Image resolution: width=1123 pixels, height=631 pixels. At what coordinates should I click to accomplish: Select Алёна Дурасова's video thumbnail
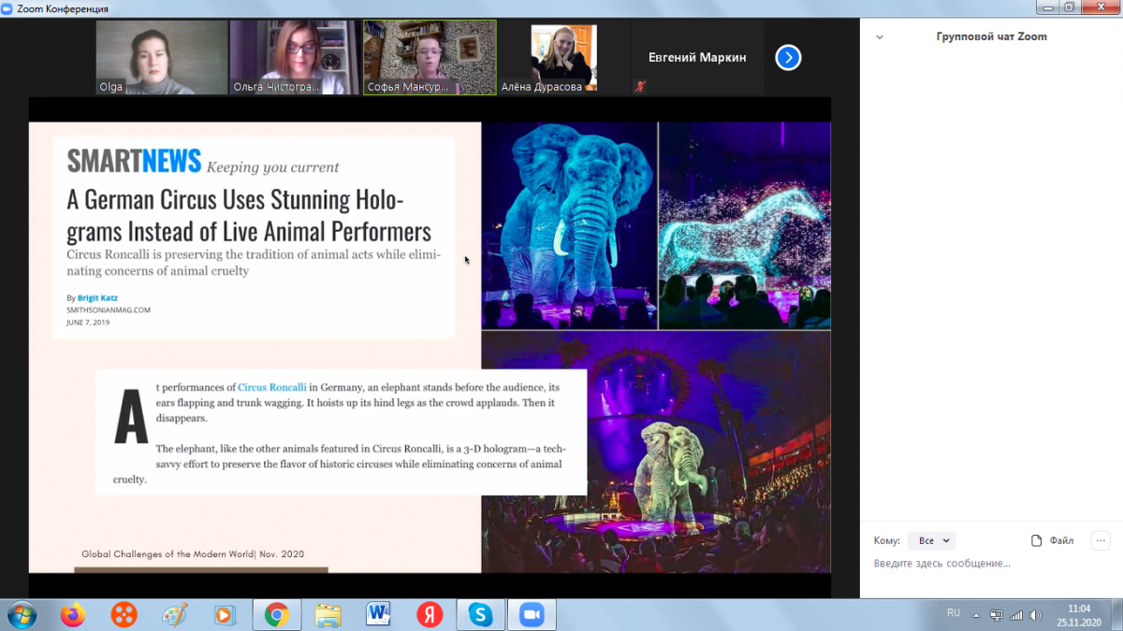(563, 58)
